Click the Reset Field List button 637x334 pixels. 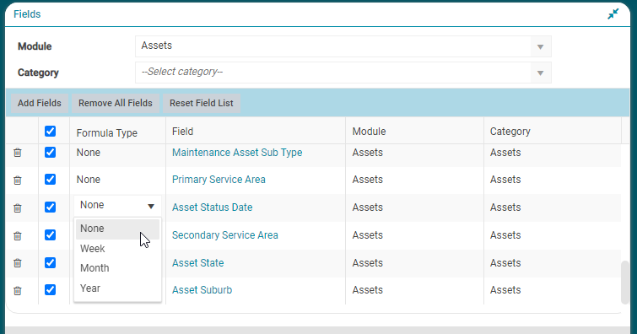(202, 103)
